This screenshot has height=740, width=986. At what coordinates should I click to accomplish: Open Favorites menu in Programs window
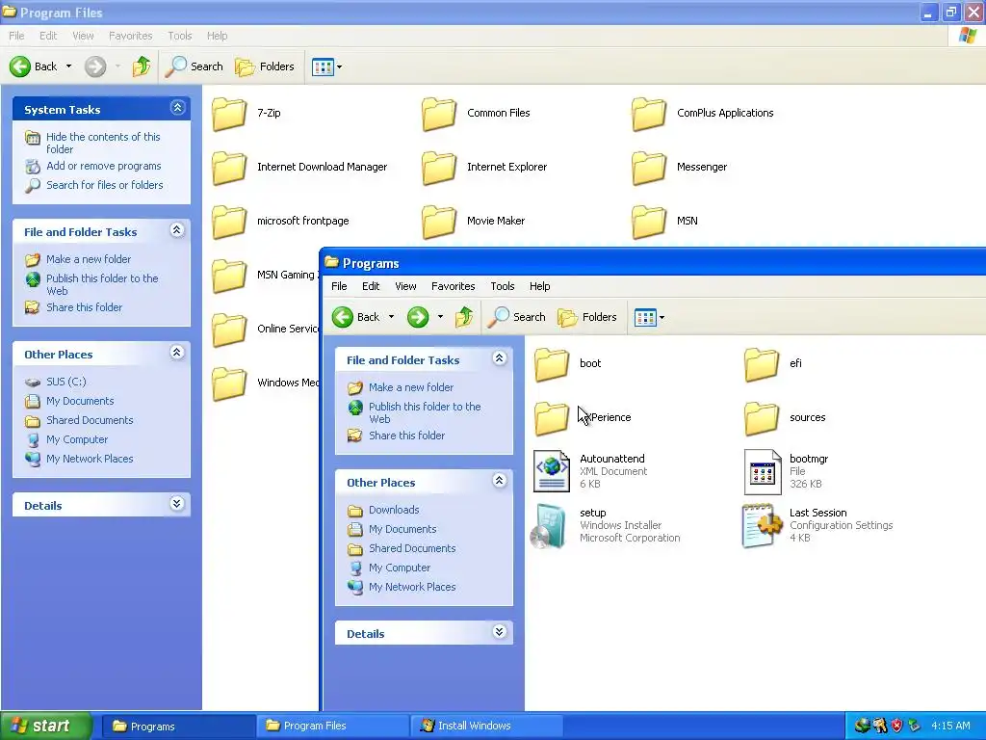tap(453, 286)
